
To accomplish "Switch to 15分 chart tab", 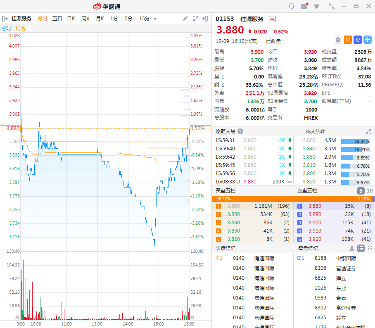I will point(145,19).
